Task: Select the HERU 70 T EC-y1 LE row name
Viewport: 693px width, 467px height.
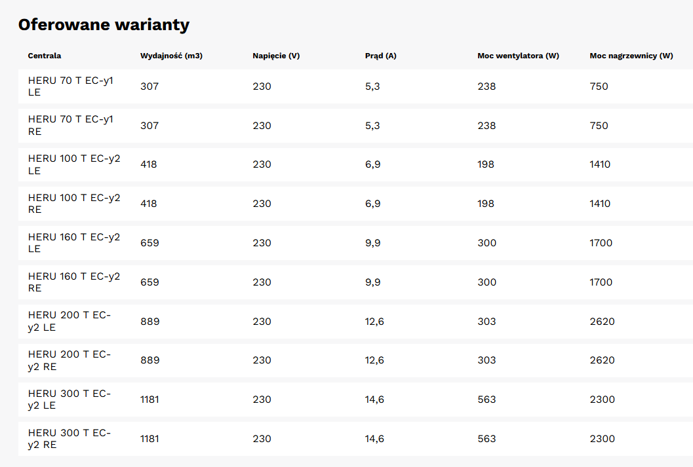Action: (x=71, y=86)
